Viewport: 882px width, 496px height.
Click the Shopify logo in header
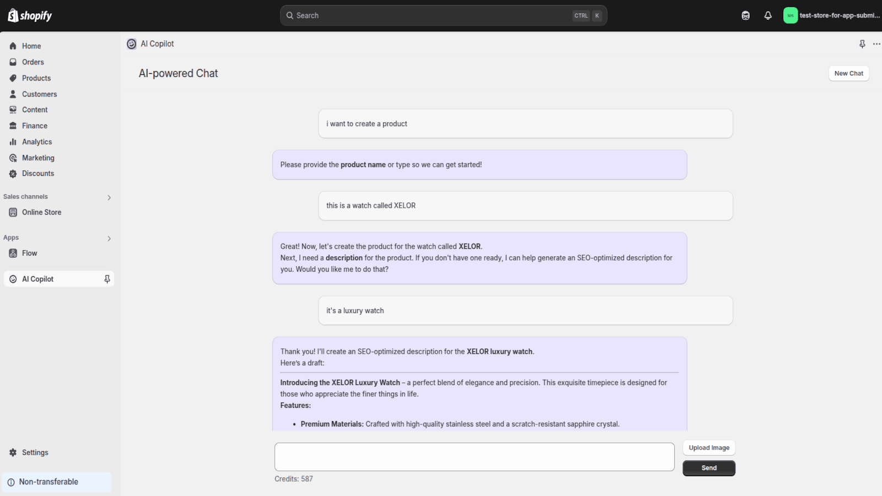(x=30, y=15)
